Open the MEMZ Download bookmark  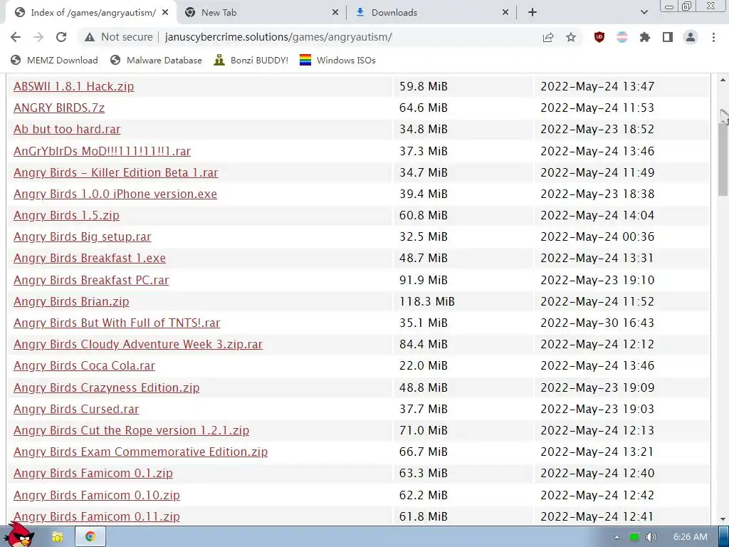(54, 61)
